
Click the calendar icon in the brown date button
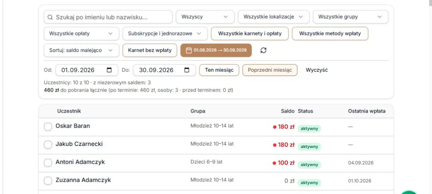click(189, 51)
